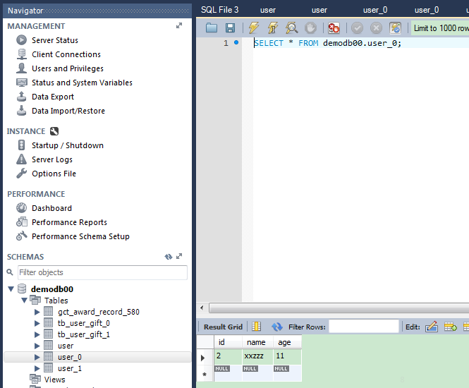The width and height of the screenshot is (469, 388).
Task: Select the user_1 table
Action: coord(69,368)
